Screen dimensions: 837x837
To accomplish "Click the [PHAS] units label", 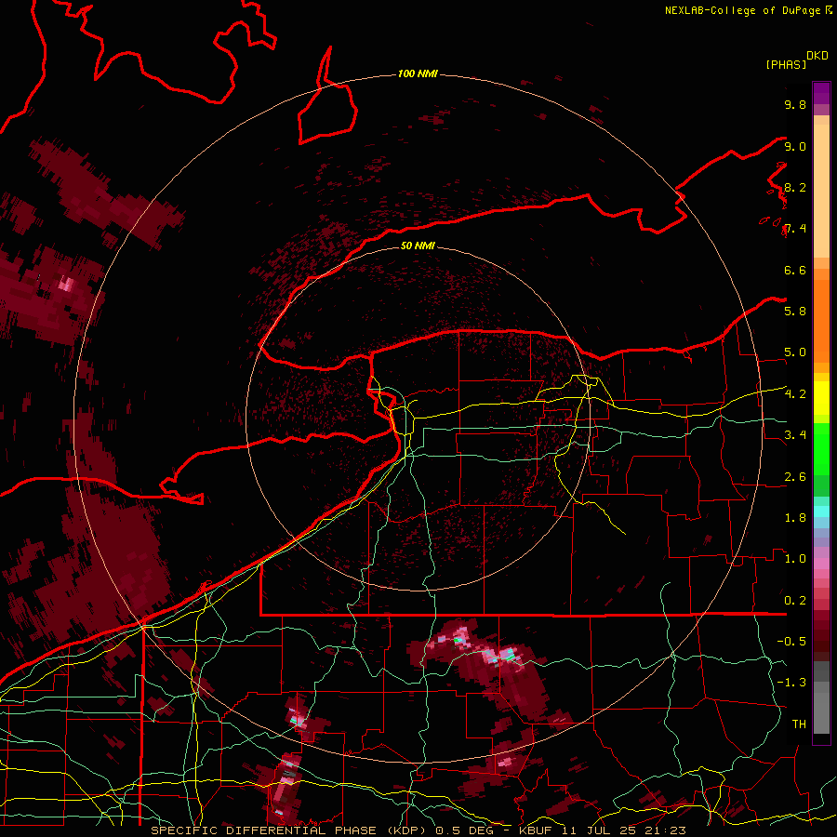I will 786,64.
